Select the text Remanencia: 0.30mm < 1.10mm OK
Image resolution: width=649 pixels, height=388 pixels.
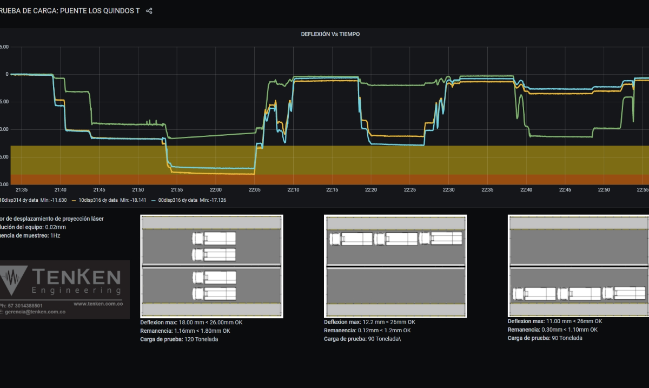coord(553,330)
